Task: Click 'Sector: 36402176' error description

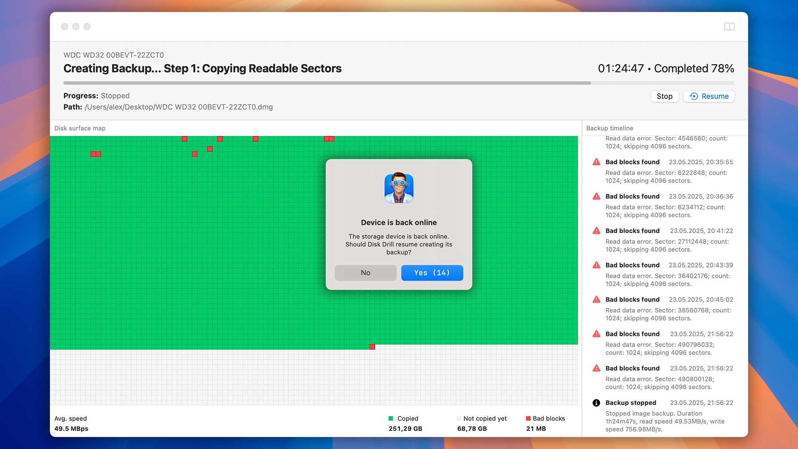Action: [668, 279]
